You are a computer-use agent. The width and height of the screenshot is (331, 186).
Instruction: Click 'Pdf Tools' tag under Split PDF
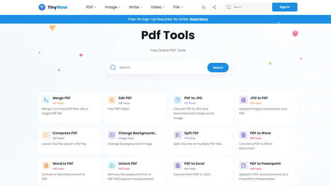point(190,138)
